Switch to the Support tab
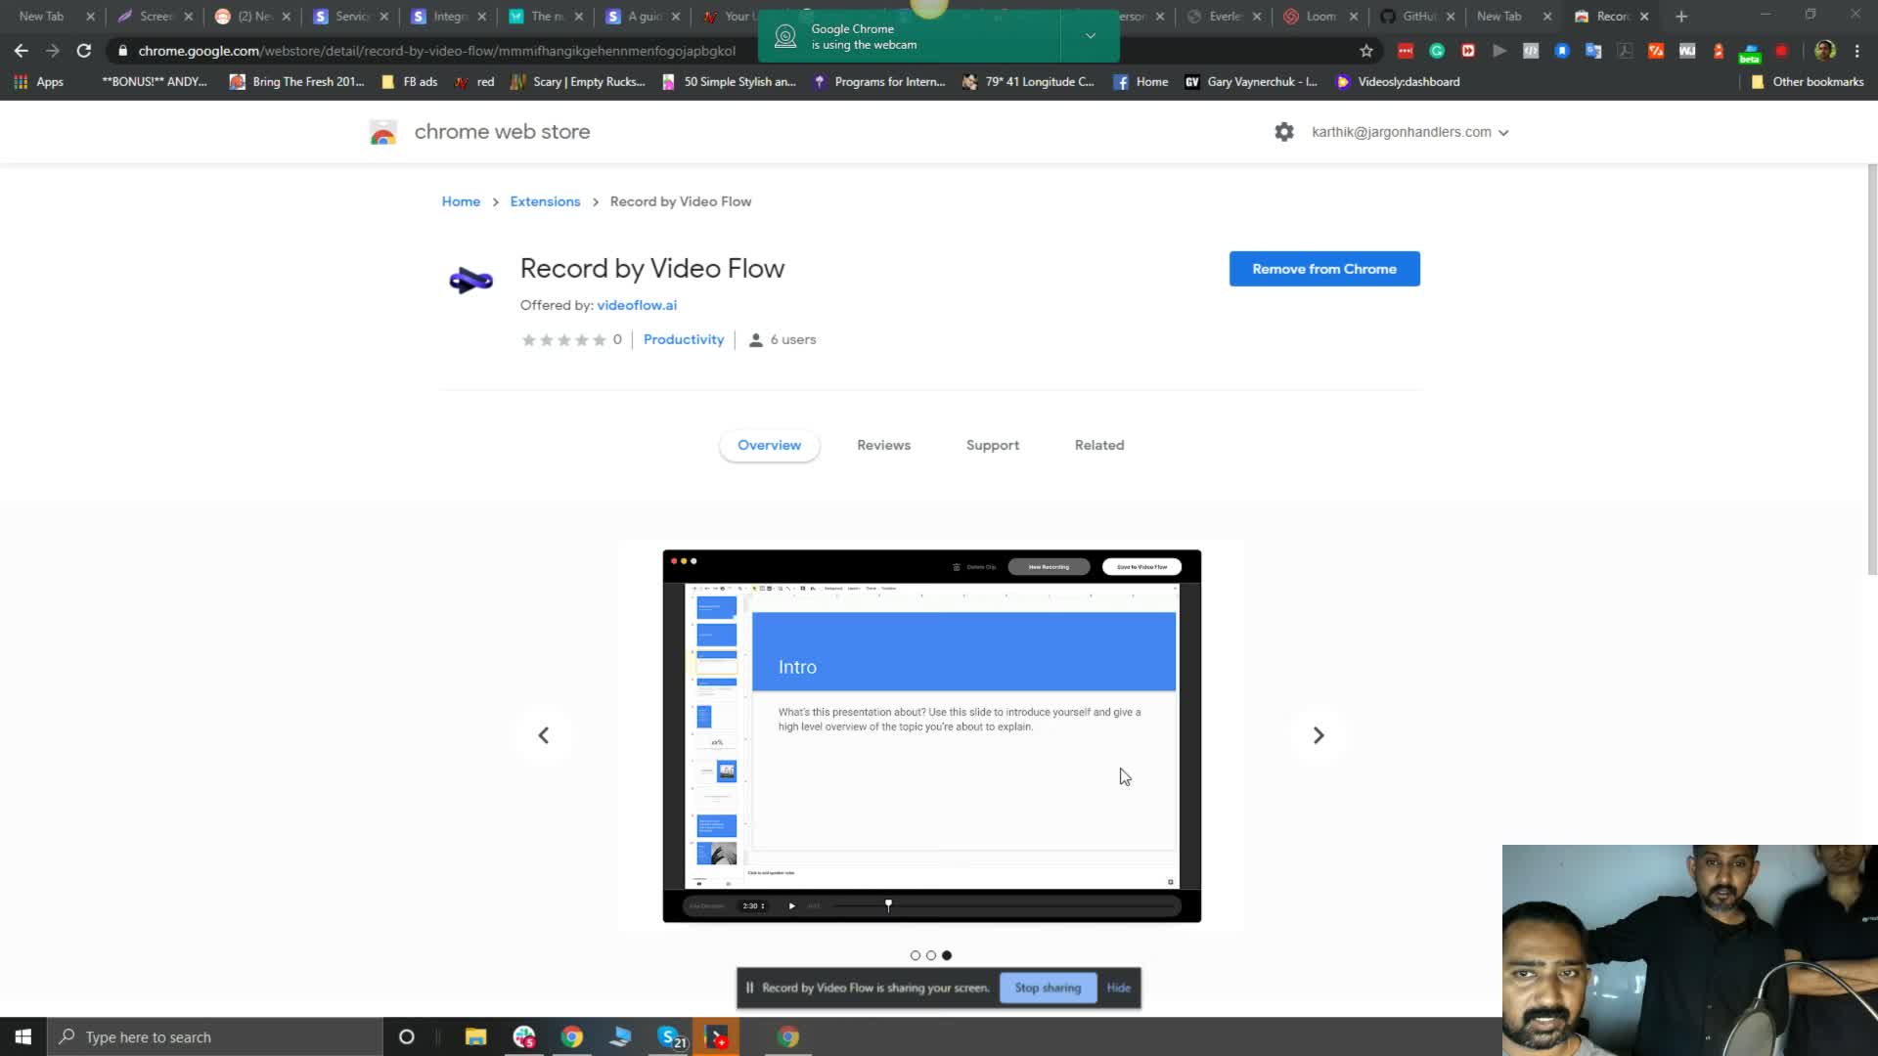This screenshot has width=1878, height=1056. click(993, 445)
